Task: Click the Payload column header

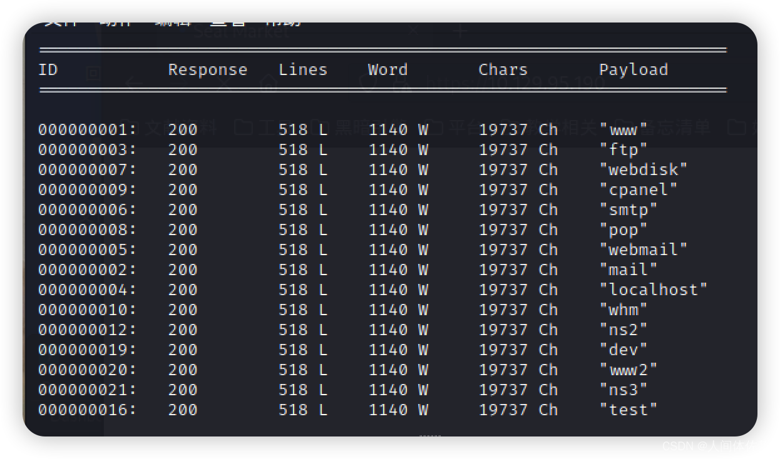Action: point(634,69)
